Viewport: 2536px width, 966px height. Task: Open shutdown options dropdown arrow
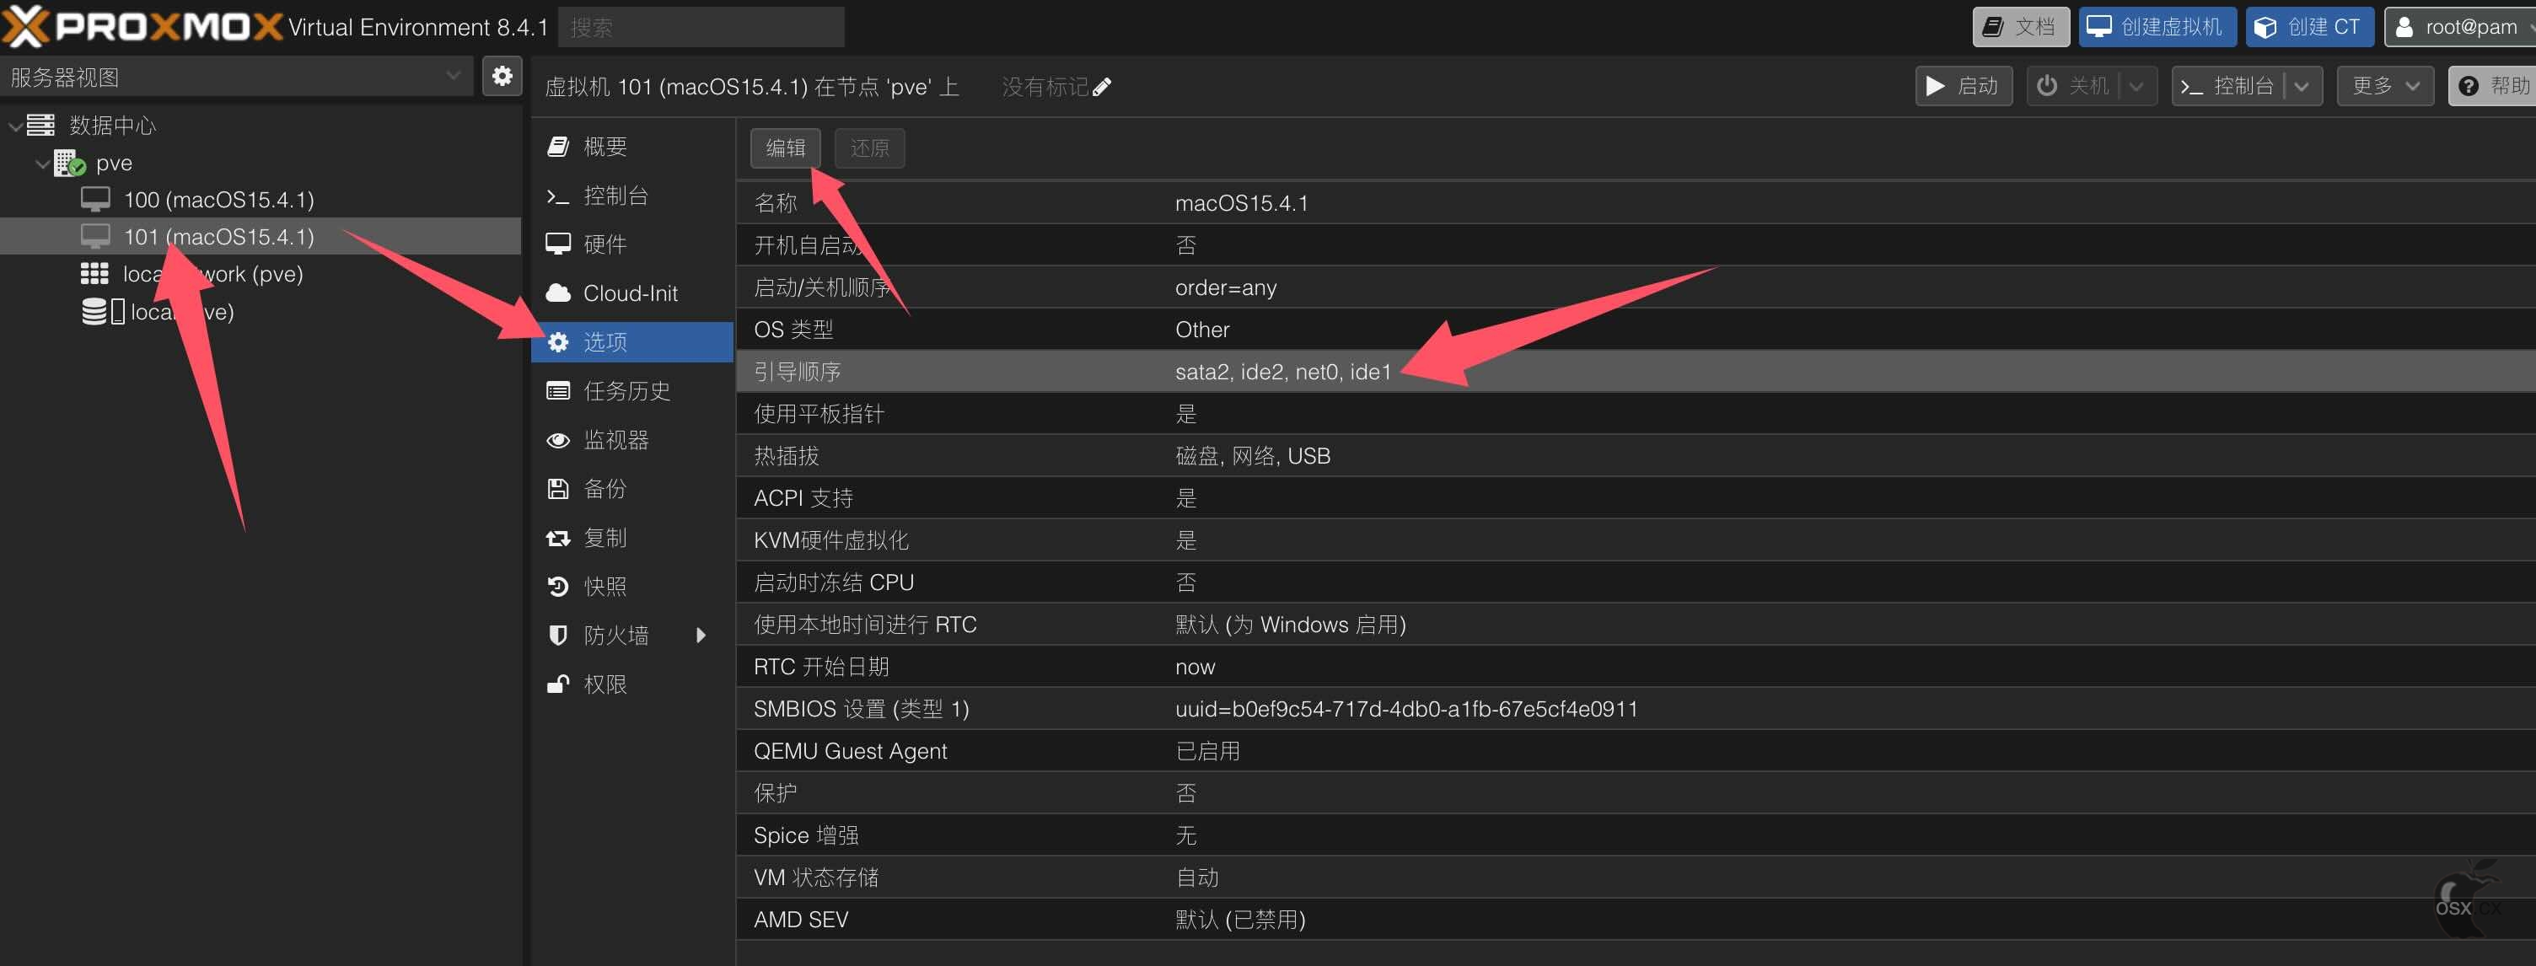(2136, 87)
